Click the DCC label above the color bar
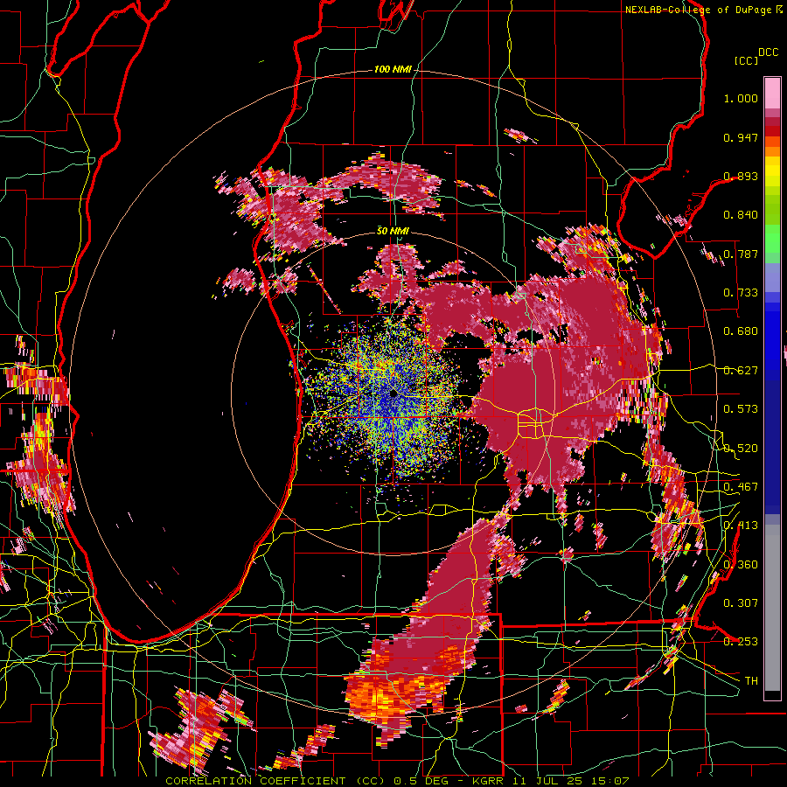787x787 pixels. (x=769, y=52)
